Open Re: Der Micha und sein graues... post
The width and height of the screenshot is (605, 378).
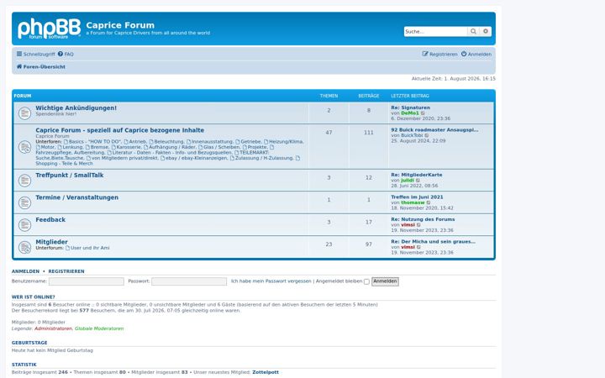click(434, 241)
